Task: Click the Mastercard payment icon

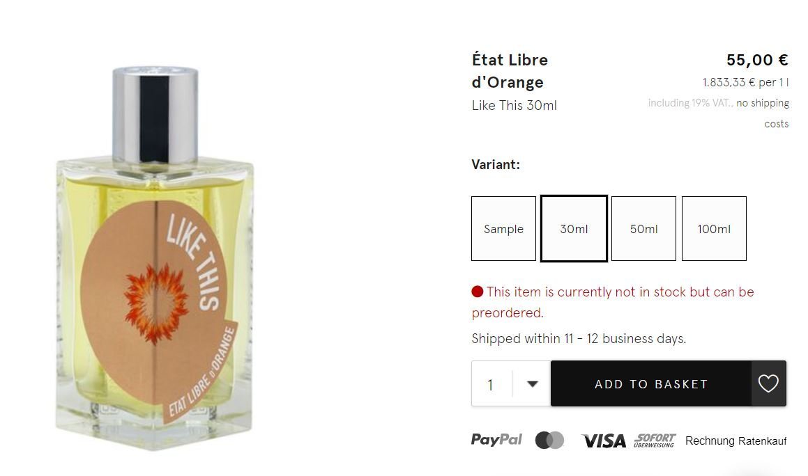Action: [x=549, y=441]
